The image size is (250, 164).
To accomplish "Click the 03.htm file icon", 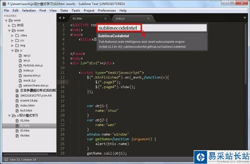I will tap(17, 131).
